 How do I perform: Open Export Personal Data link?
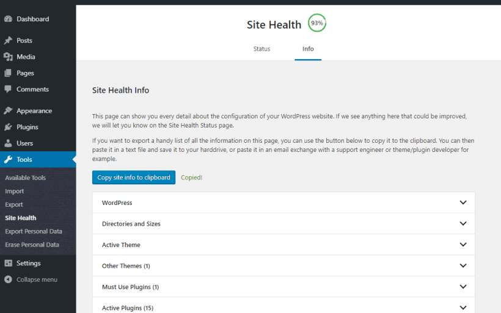coord(34,231)
